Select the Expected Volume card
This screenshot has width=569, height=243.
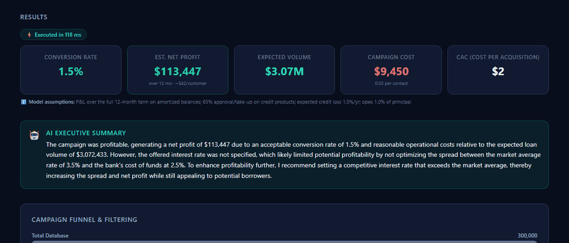point(284,70)
